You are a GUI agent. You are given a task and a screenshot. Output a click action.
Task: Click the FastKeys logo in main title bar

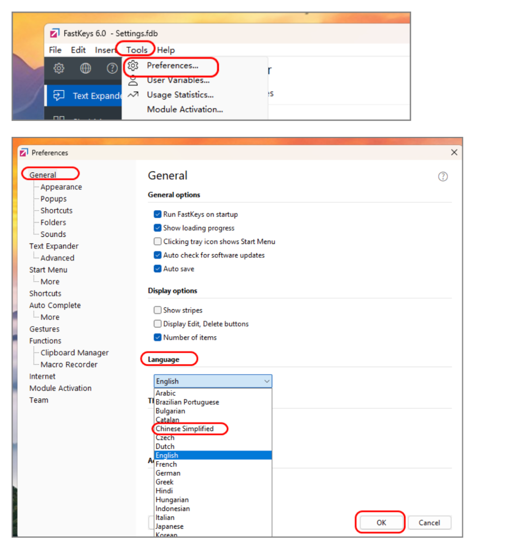tap(54, 33)
